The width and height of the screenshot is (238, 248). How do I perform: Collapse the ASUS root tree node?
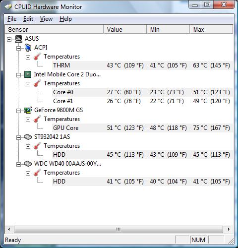pos(9,39)
